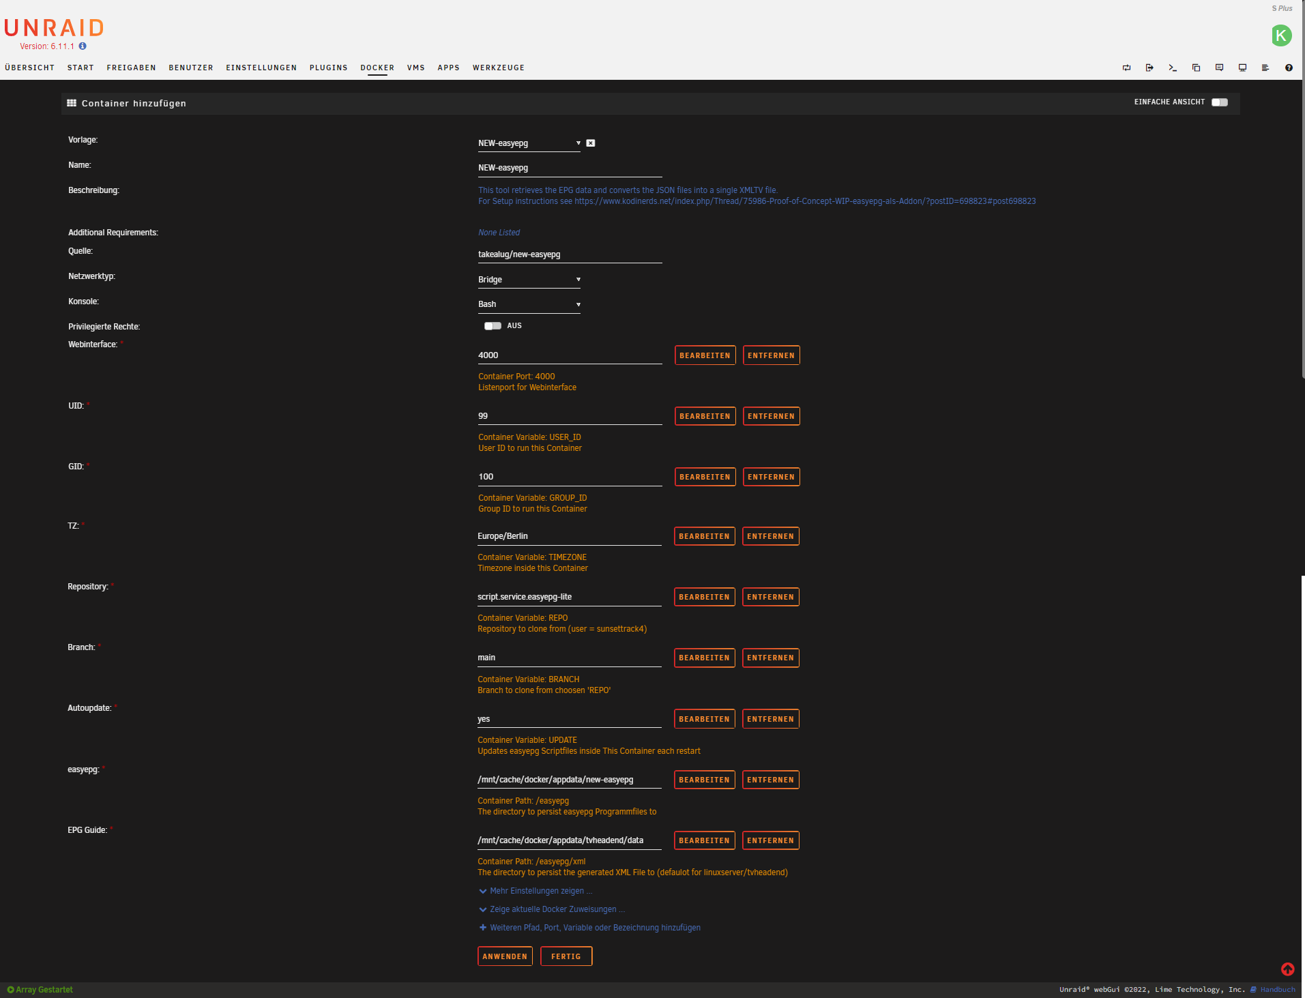The height and width of the screenshot is (998, 1305).
Task: Click Entfernen for GID
Action: click(771, 477)
